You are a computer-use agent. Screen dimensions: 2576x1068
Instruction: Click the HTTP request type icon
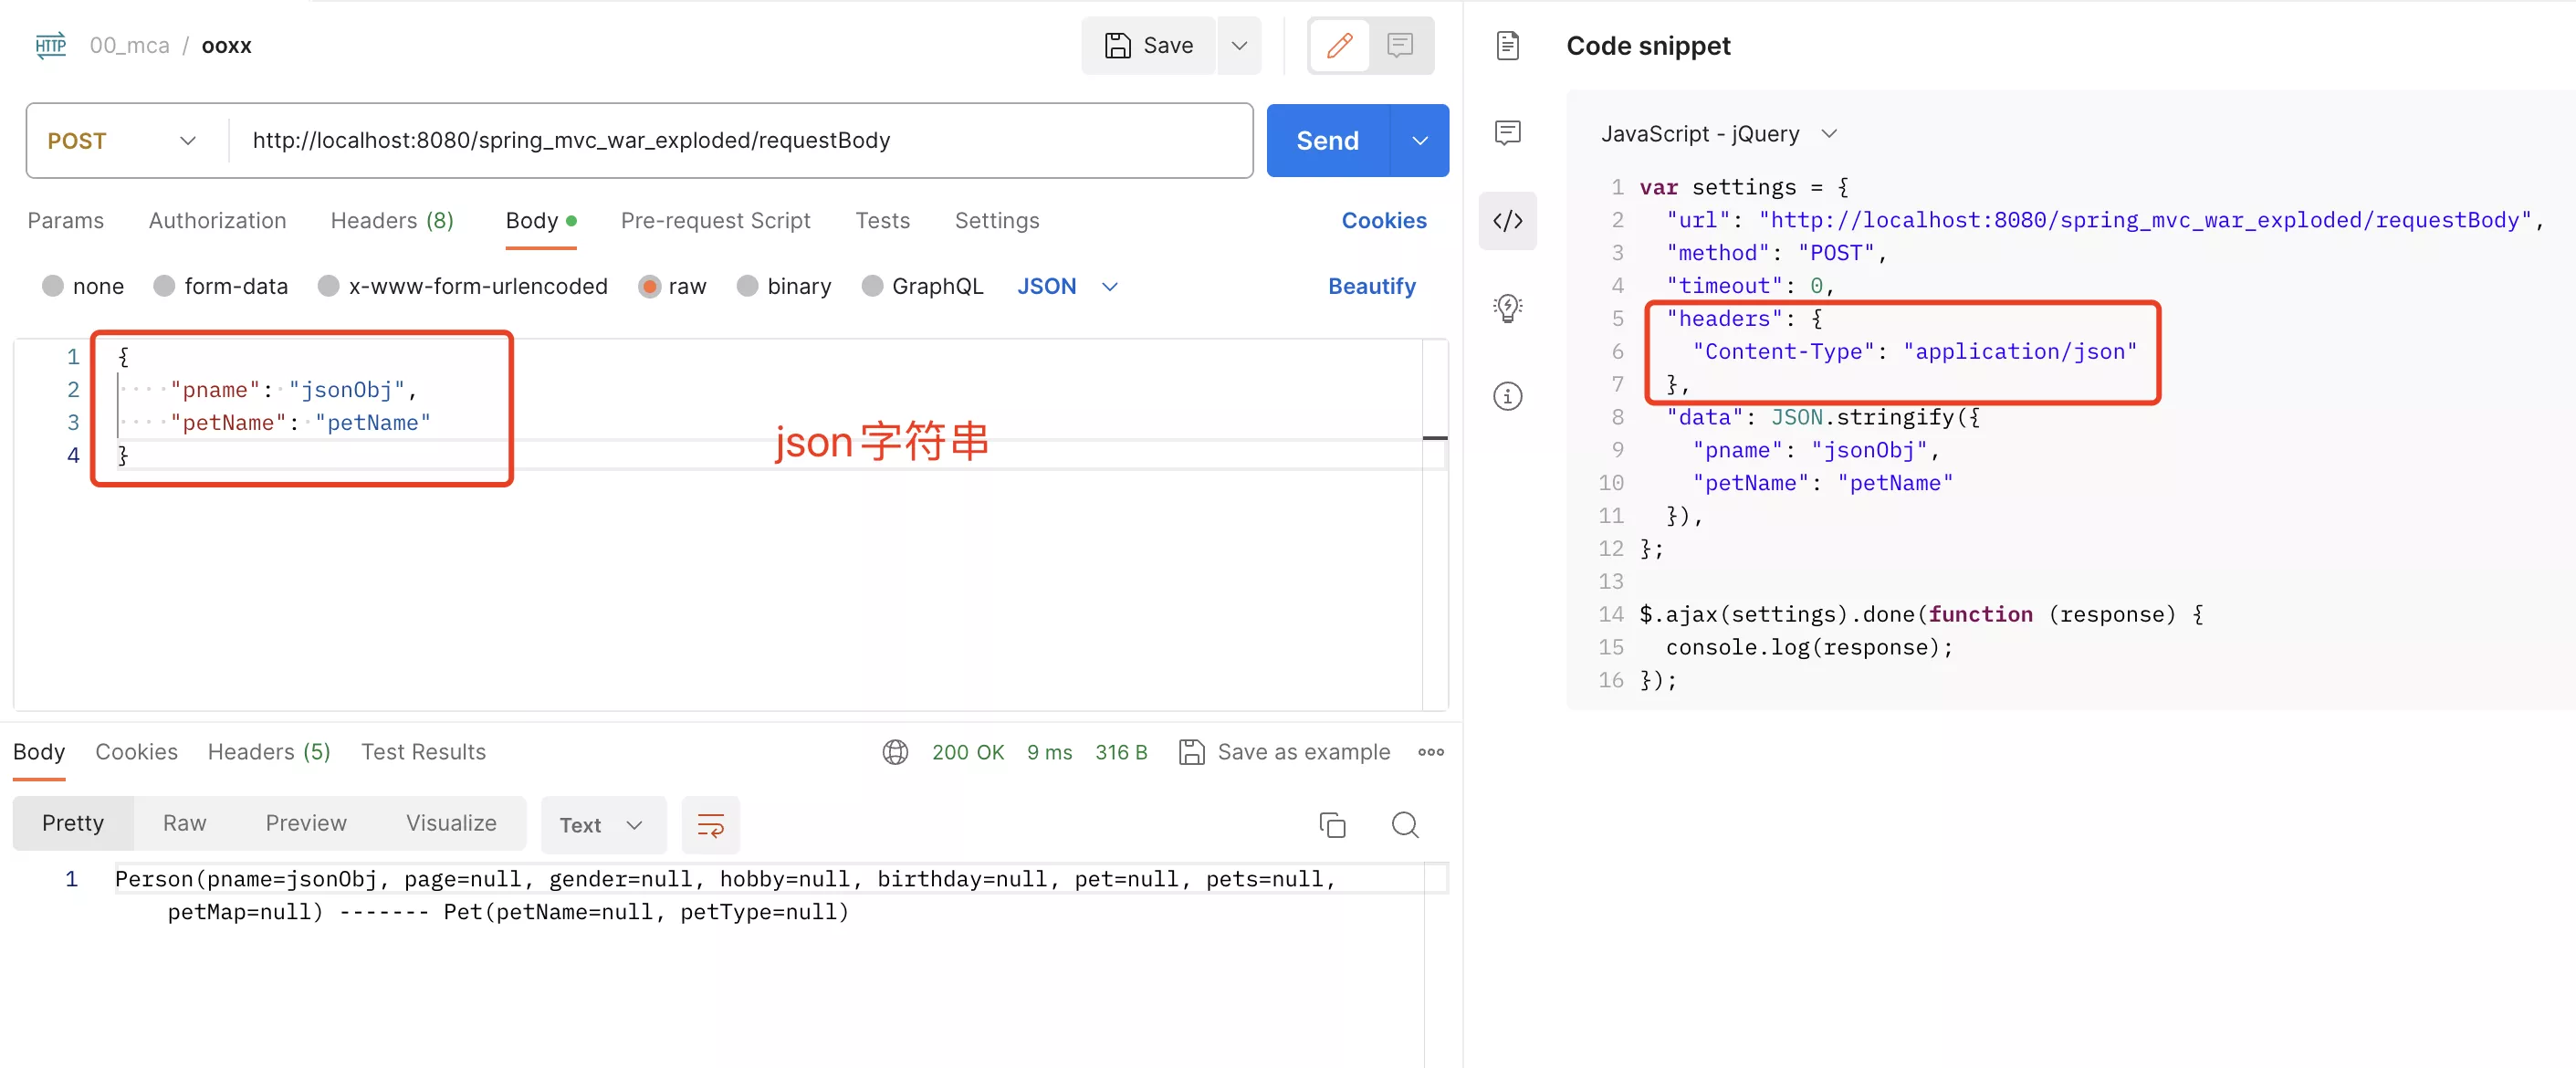(x=51, y=46)
